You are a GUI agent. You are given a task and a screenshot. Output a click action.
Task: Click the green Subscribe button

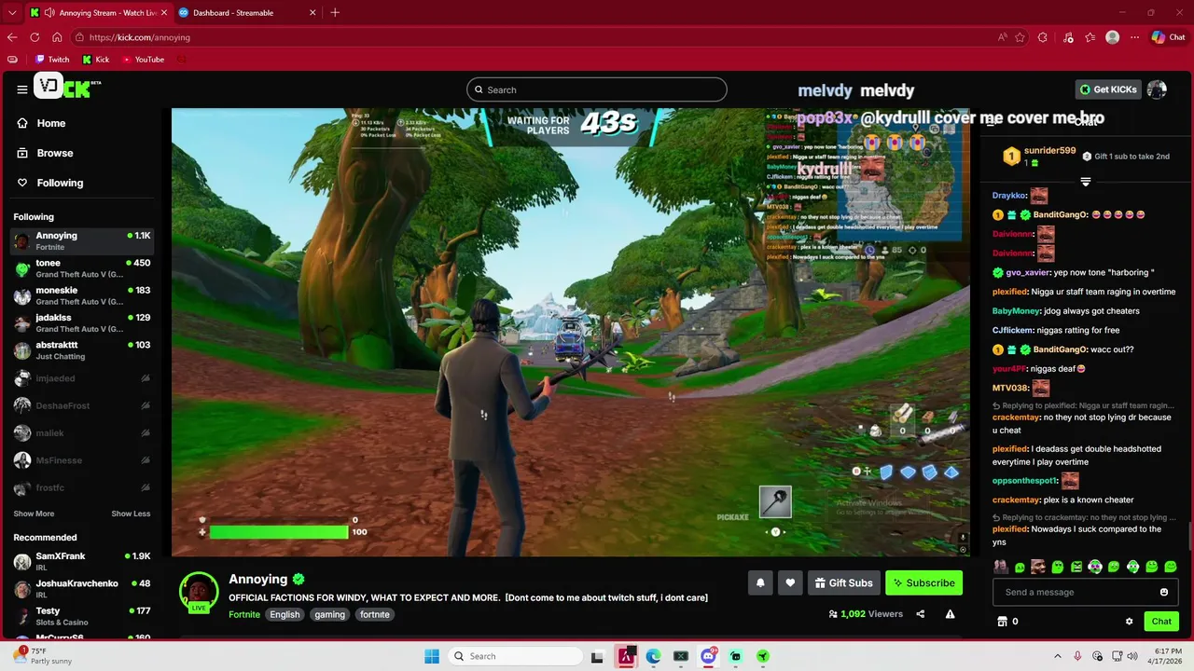(923, 583)
